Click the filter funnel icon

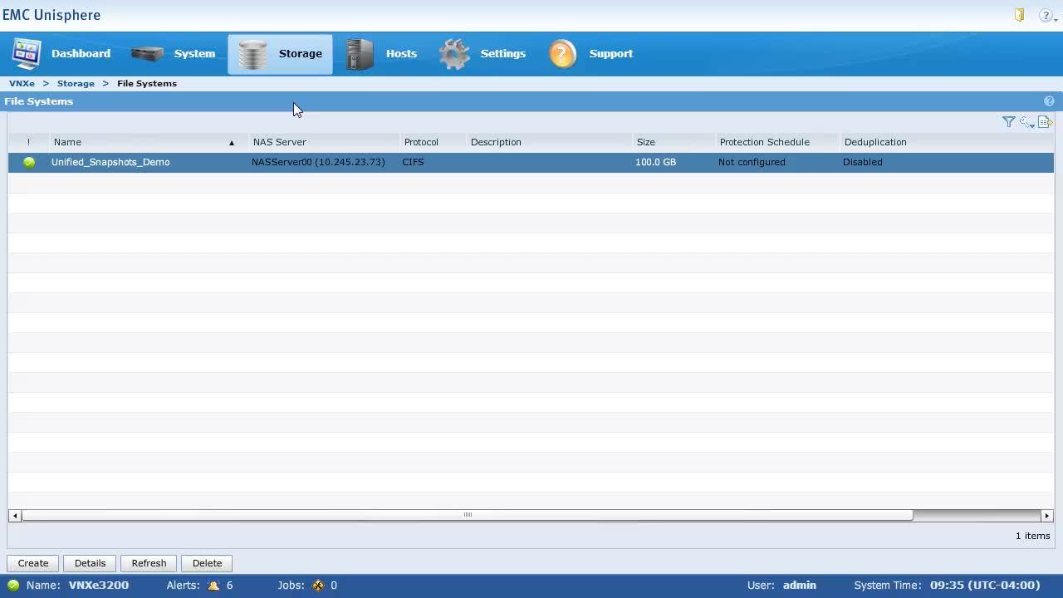pyautogui.click(x=1008, y=122)
